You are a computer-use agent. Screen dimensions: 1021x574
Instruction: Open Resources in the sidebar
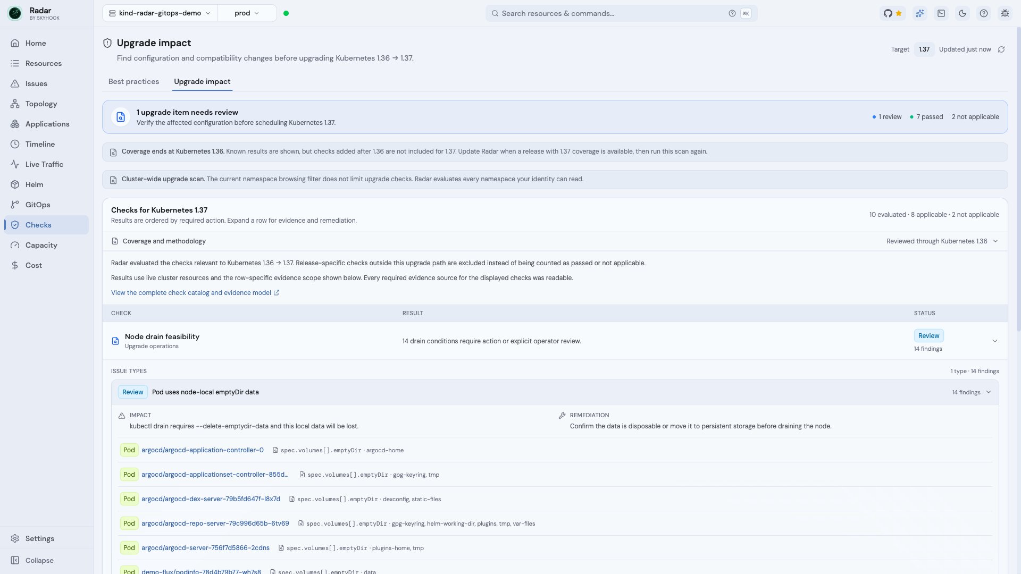click(46, 63)
